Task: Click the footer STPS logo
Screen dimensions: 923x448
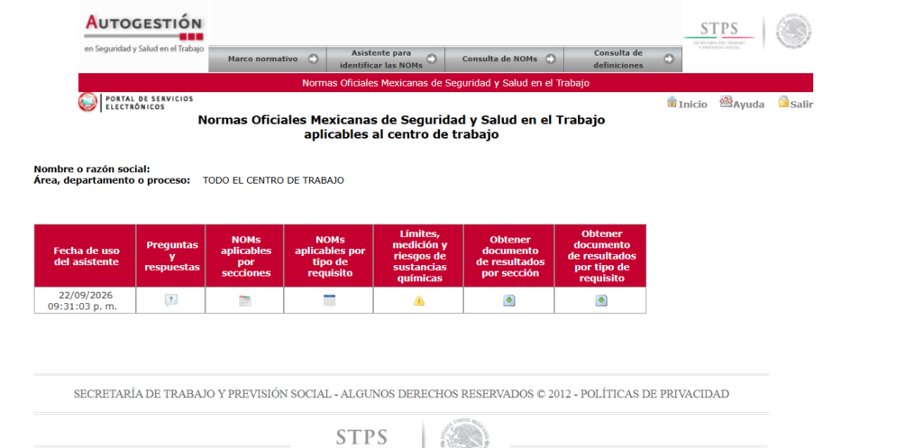Action: point(361,437)
